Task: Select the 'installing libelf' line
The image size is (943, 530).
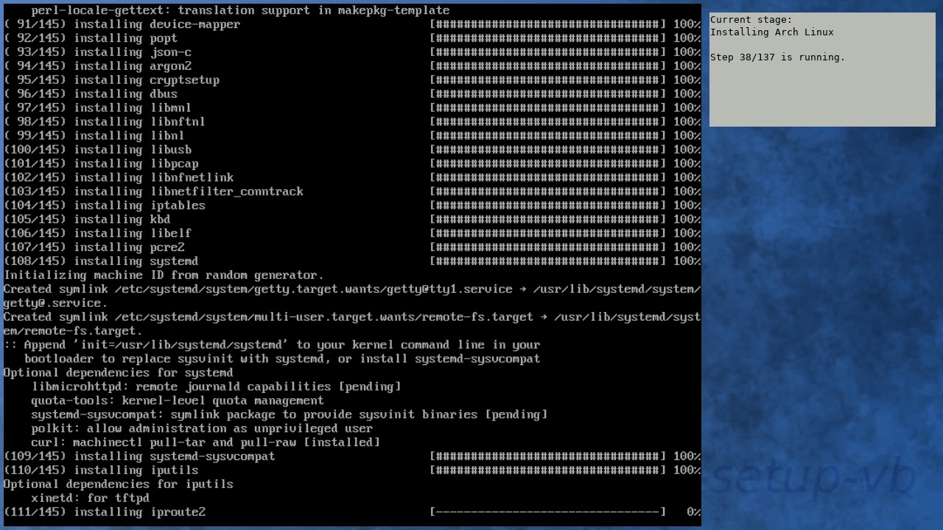Action: [x=352, y=234]
